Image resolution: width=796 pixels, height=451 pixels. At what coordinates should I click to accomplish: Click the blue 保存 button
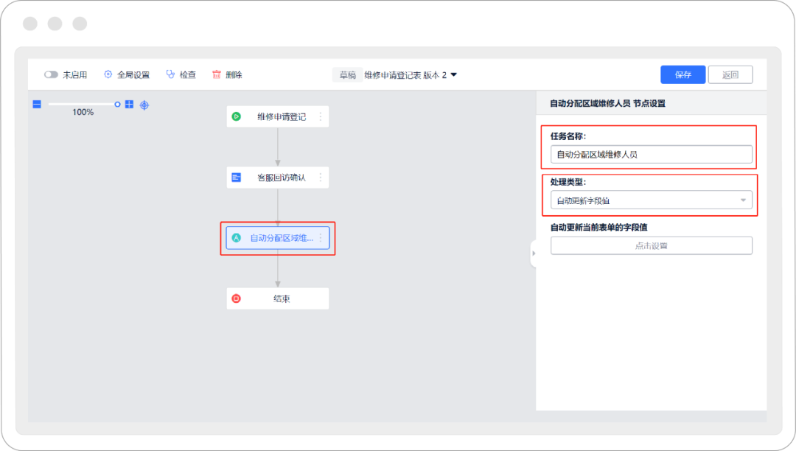[682, 74]
